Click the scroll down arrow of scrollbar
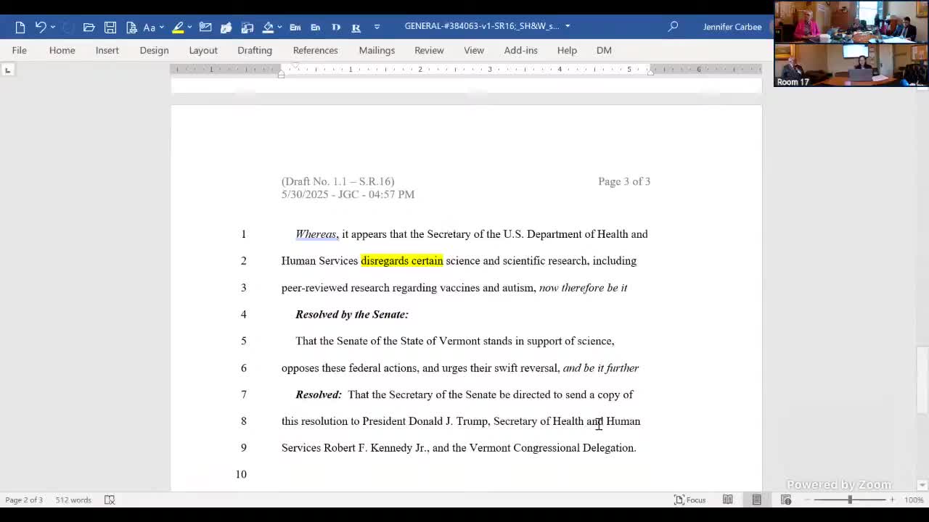This screenshot has width=929, height=522. [x=922, y=485]
